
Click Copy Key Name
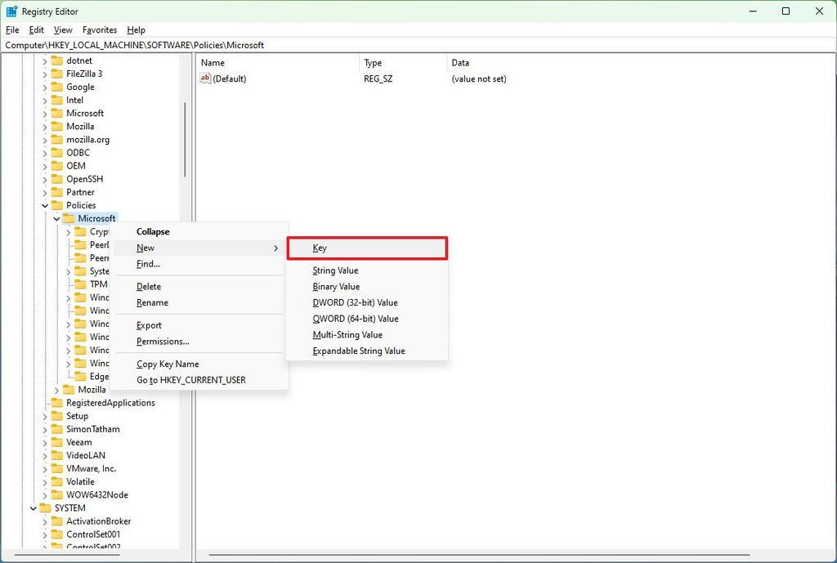[x=199, y=364]
